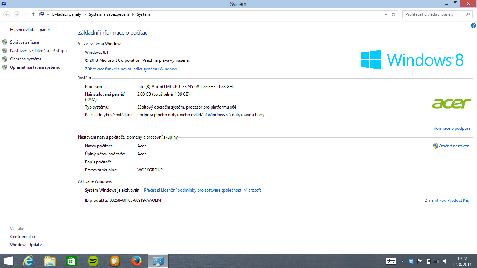Open Správce zařízení

click(24, 42)
